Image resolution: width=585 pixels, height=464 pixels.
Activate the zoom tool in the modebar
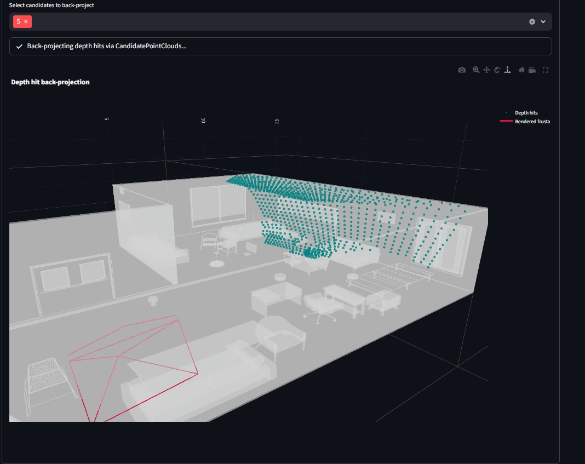475,70
